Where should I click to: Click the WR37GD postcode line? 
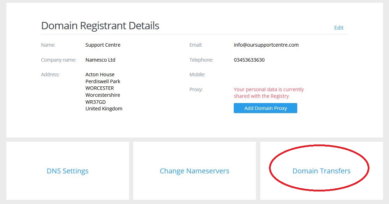coord(96,102)
